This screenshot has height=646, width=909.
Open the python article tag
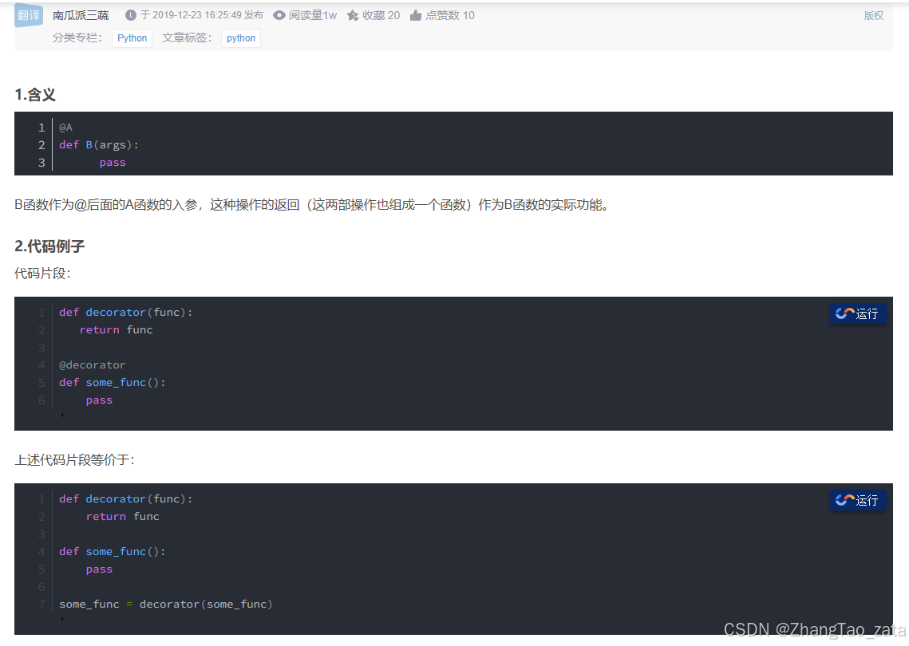(x=240, y=38)
